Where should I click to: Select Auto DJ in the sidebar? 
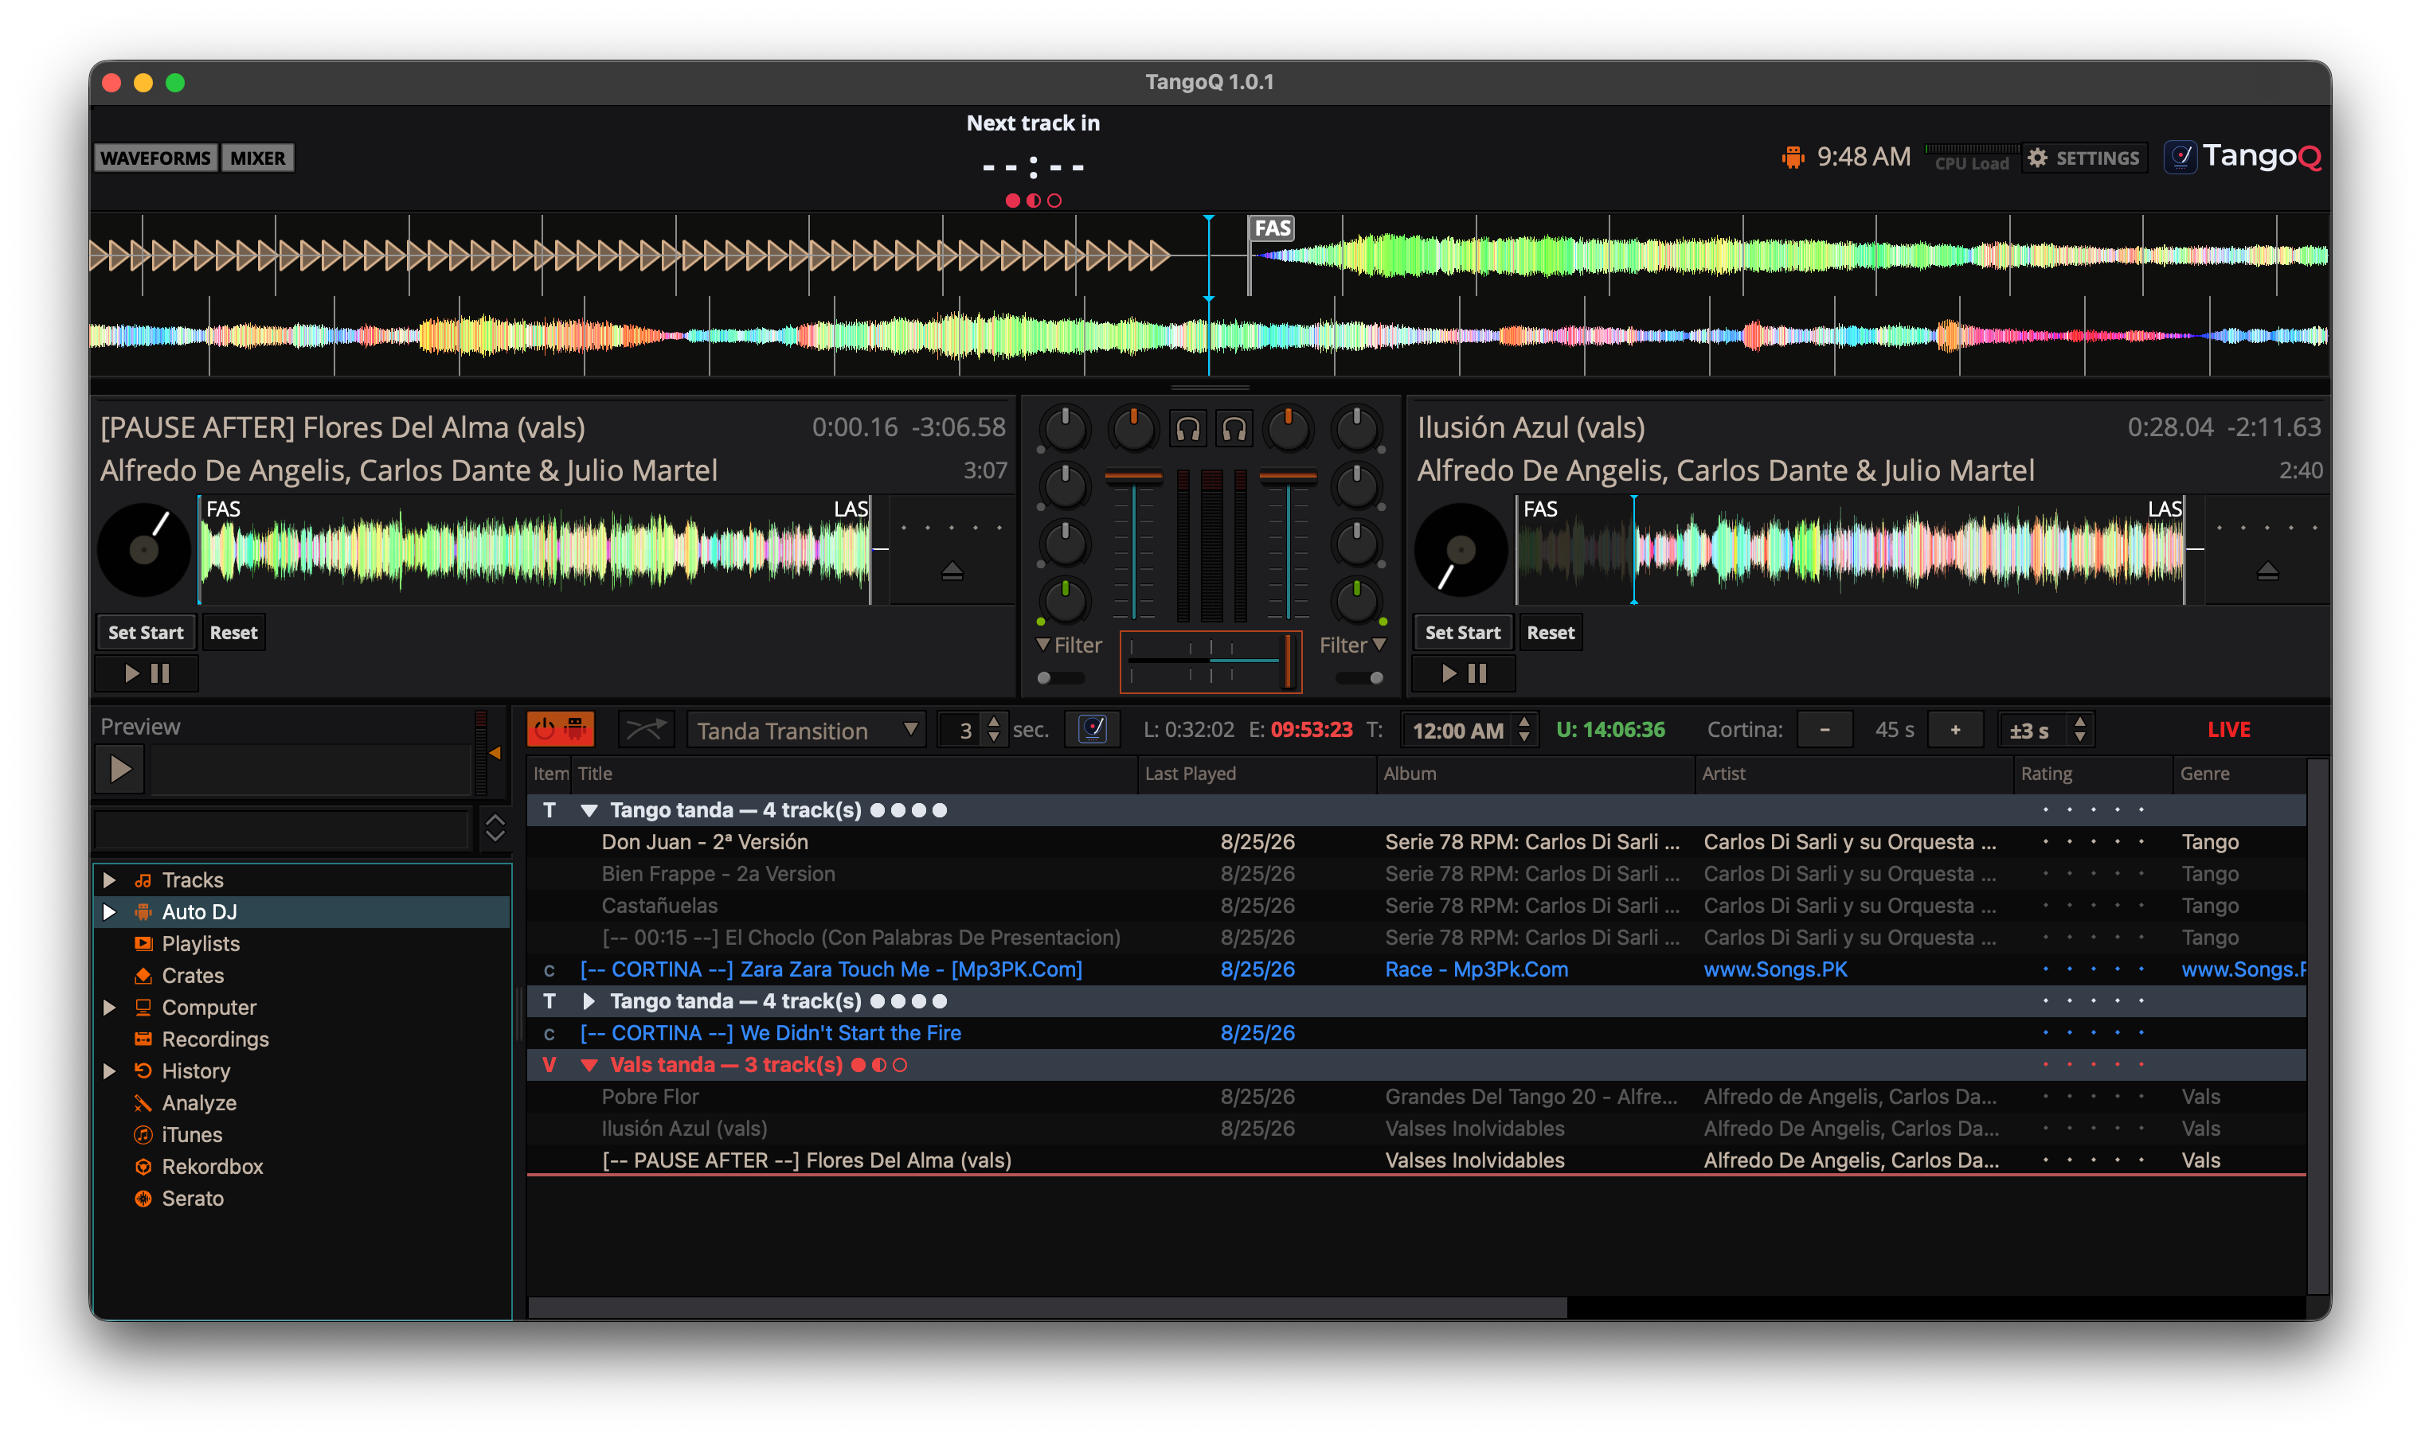coord(199,911)
